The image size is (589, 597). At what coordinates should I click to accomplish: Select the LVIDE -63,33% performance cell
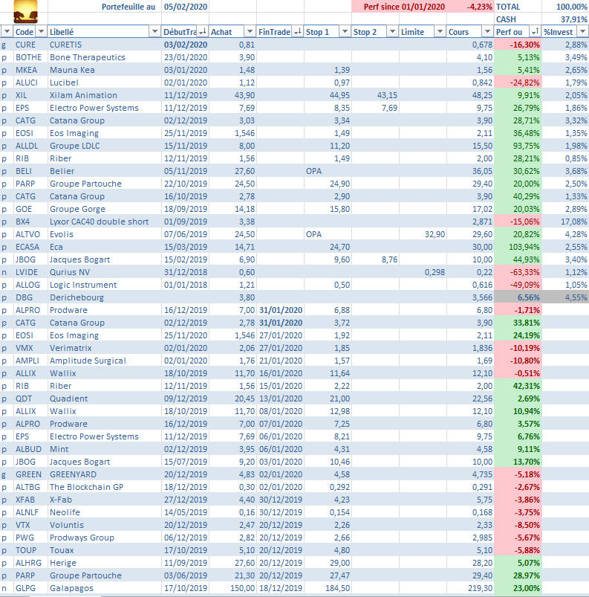[518, 272]
